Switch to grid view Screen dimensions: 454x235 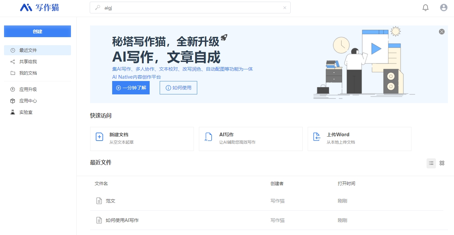tap(442, 163)
